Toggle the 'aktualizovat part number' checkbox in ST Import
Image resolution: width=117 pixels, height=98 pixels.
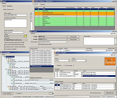(x=39, y=44)
